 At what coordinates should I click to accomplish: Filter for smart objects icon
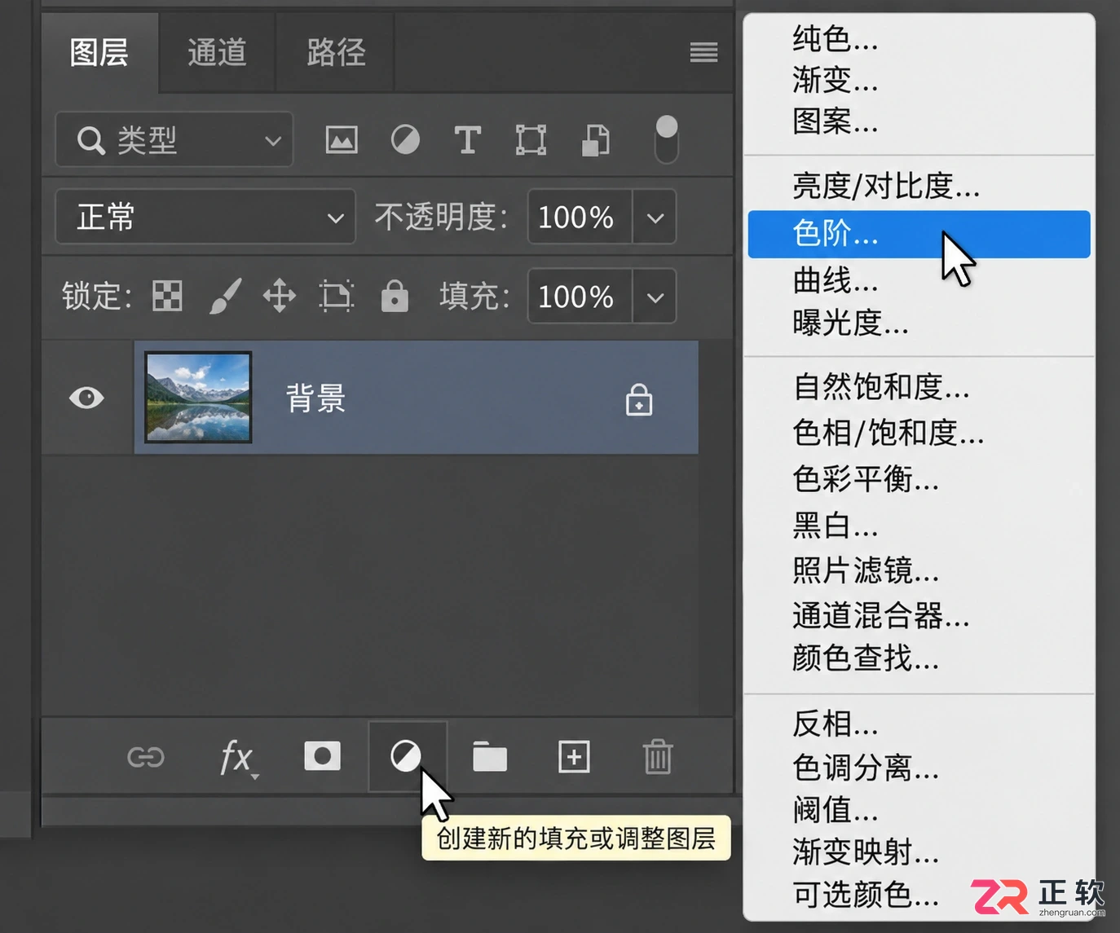[x=596, y=140]
